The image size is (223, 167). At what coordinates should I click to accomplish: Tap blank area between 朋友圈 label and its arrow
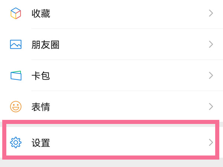point(130,45)
